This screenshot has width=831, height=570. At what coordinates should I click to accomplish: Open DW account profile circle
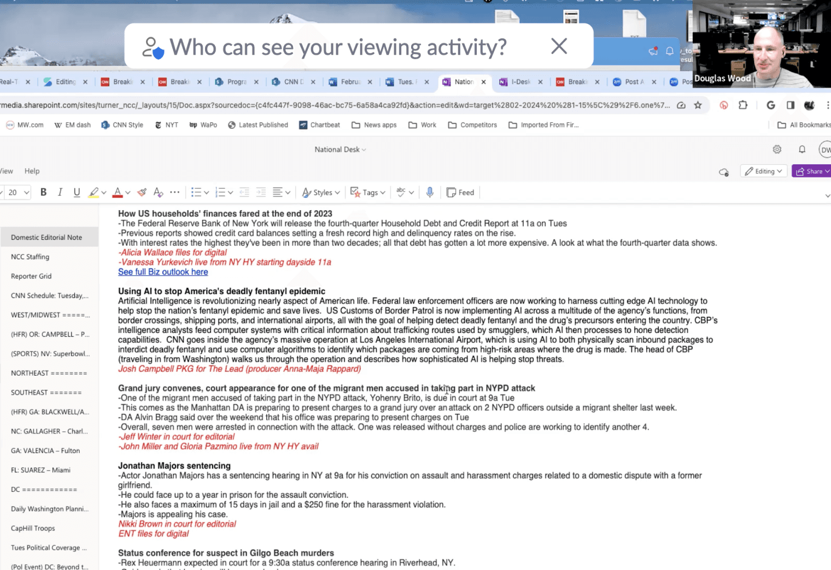click(x=825, y=150)
